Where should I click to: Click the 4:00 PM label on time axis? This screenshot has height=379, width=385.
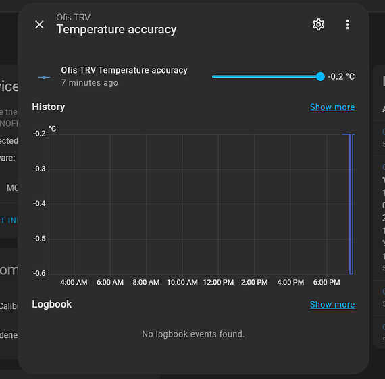(x=290, y=282)
